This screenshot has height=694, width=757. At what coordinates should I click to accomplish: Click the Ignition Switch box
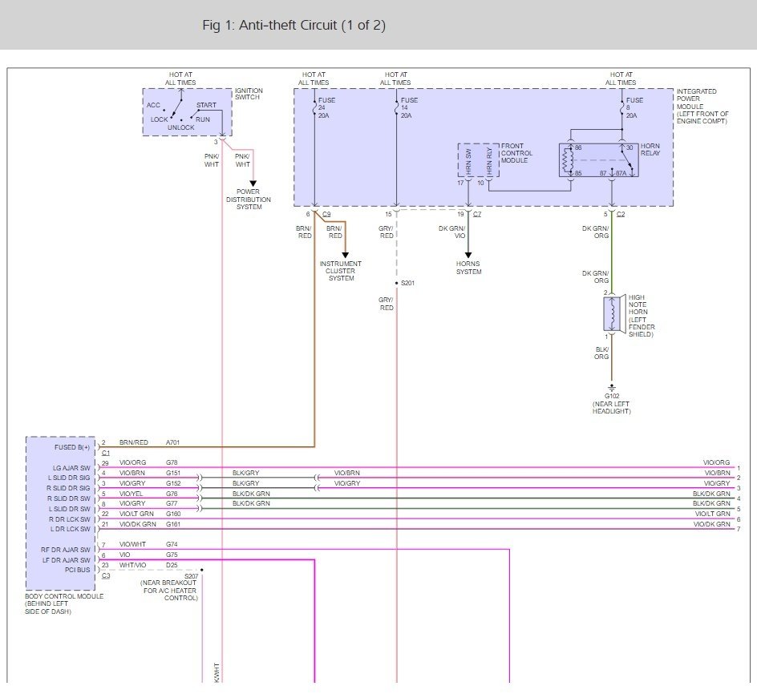pos(187,112)
